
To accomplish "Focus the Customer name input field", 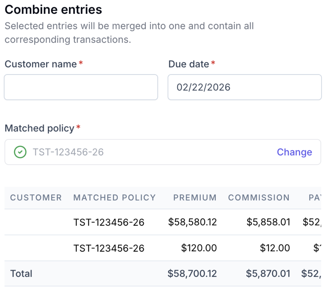I will click(81, 87).
